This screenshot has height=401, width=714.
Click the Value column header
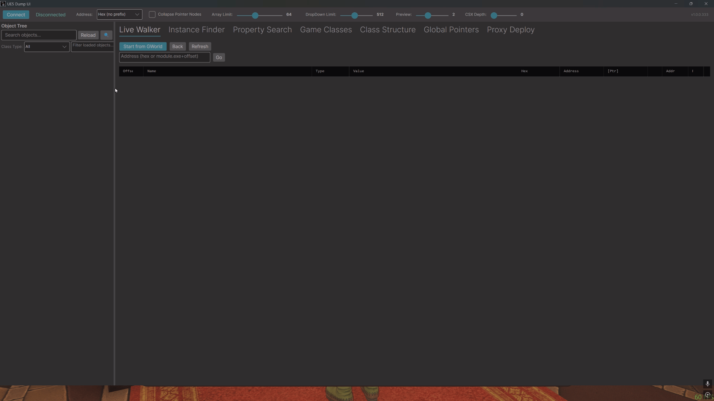[x=433, y=71]
